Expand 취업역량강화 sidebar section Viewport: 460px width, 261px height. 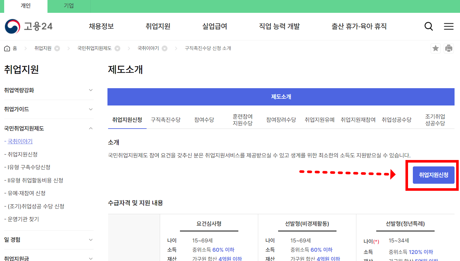point(49,90)
